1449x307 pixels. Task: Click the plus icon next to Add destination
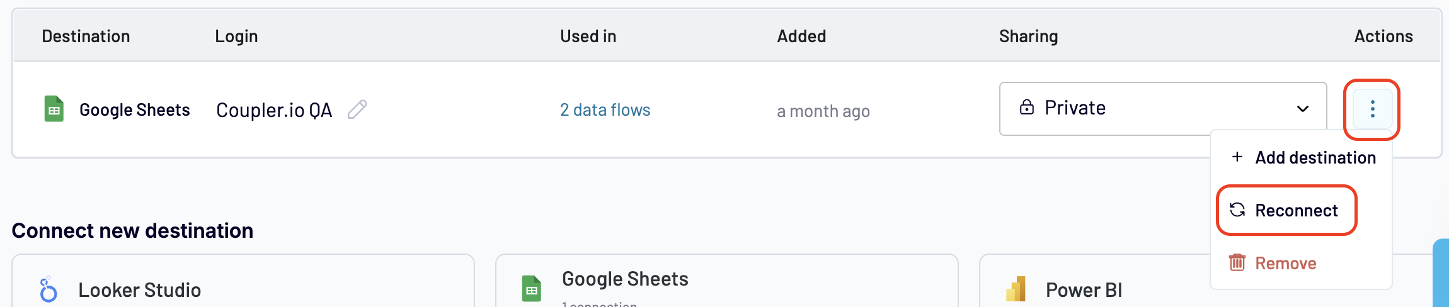click(x=1237, y=157)
